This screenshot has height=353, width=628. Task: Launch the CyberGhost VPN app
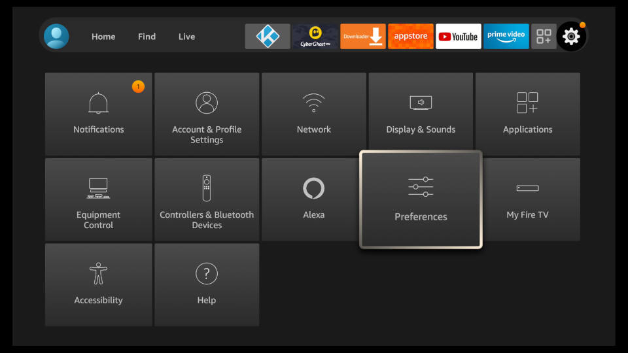coord(315,37)
